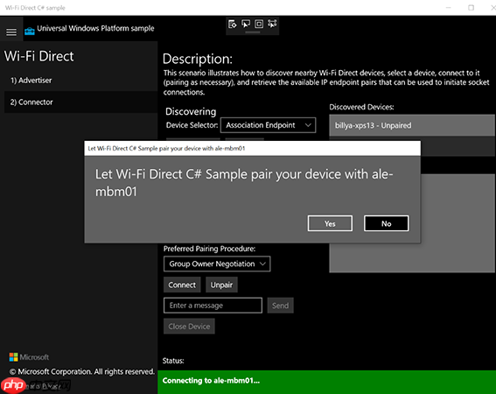Click Yes in the pairing dialog
This screenshot has width=496, height=394.
tap(330, 223)
